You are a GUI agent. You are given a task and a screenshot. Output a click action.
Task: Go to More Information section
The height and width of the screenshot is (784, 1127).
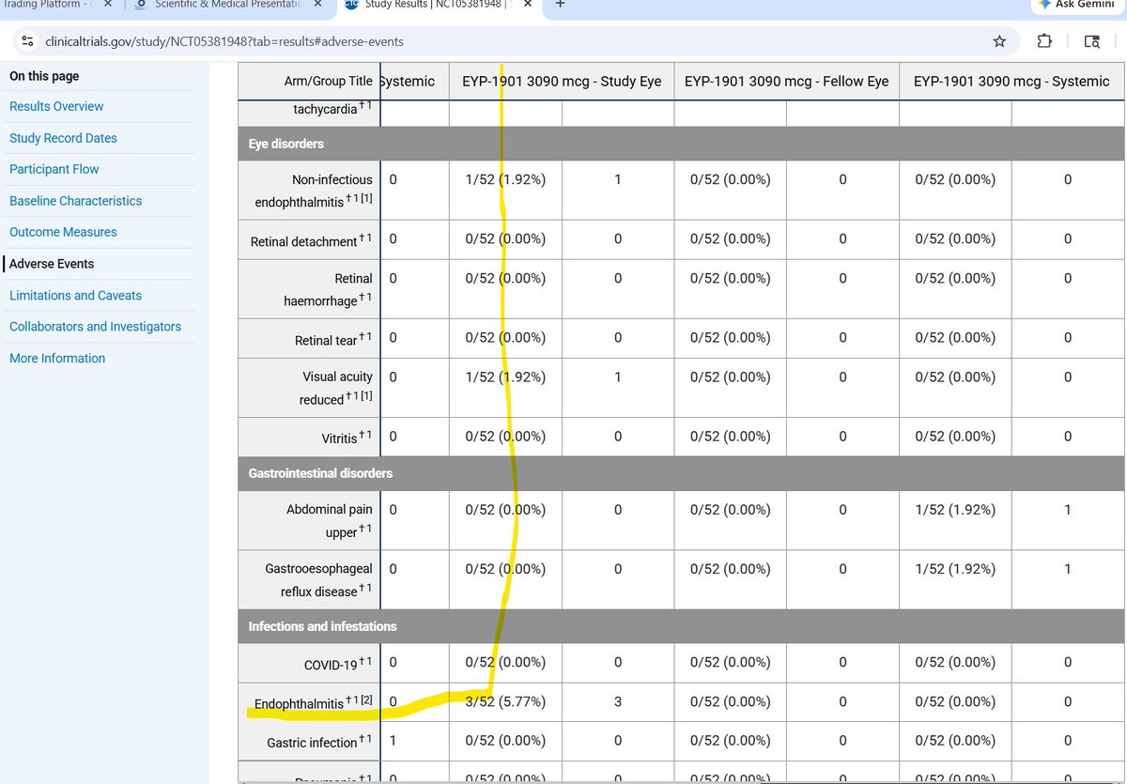[57, 358]
